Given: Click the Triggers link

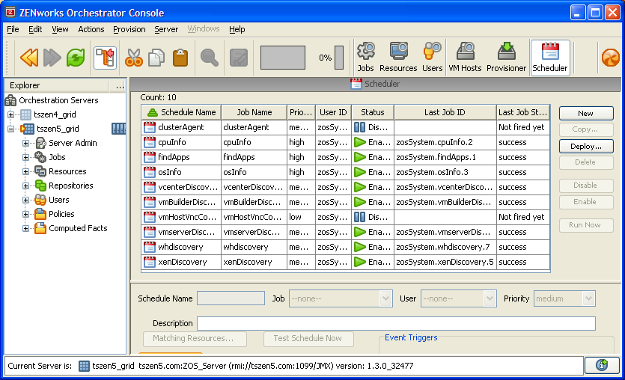Looking at the screenshot, I should tap(423, 337).
